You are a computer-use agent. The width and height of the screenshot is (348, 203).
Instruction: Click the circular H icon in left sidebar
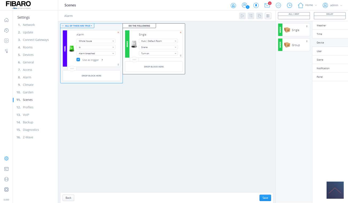click(6, 179)
